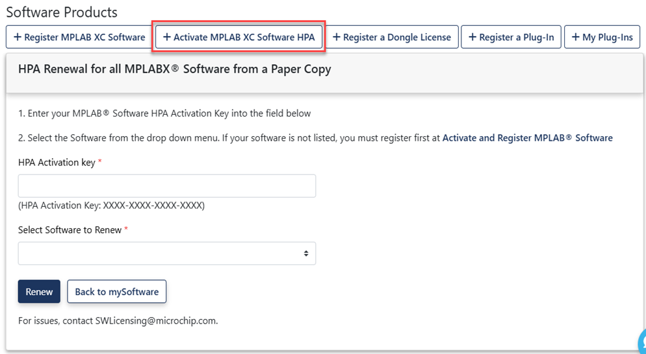This screenshot has width=646, height=354.
Task: Click the HPA Activation key field label
Action: click(57, 163)
